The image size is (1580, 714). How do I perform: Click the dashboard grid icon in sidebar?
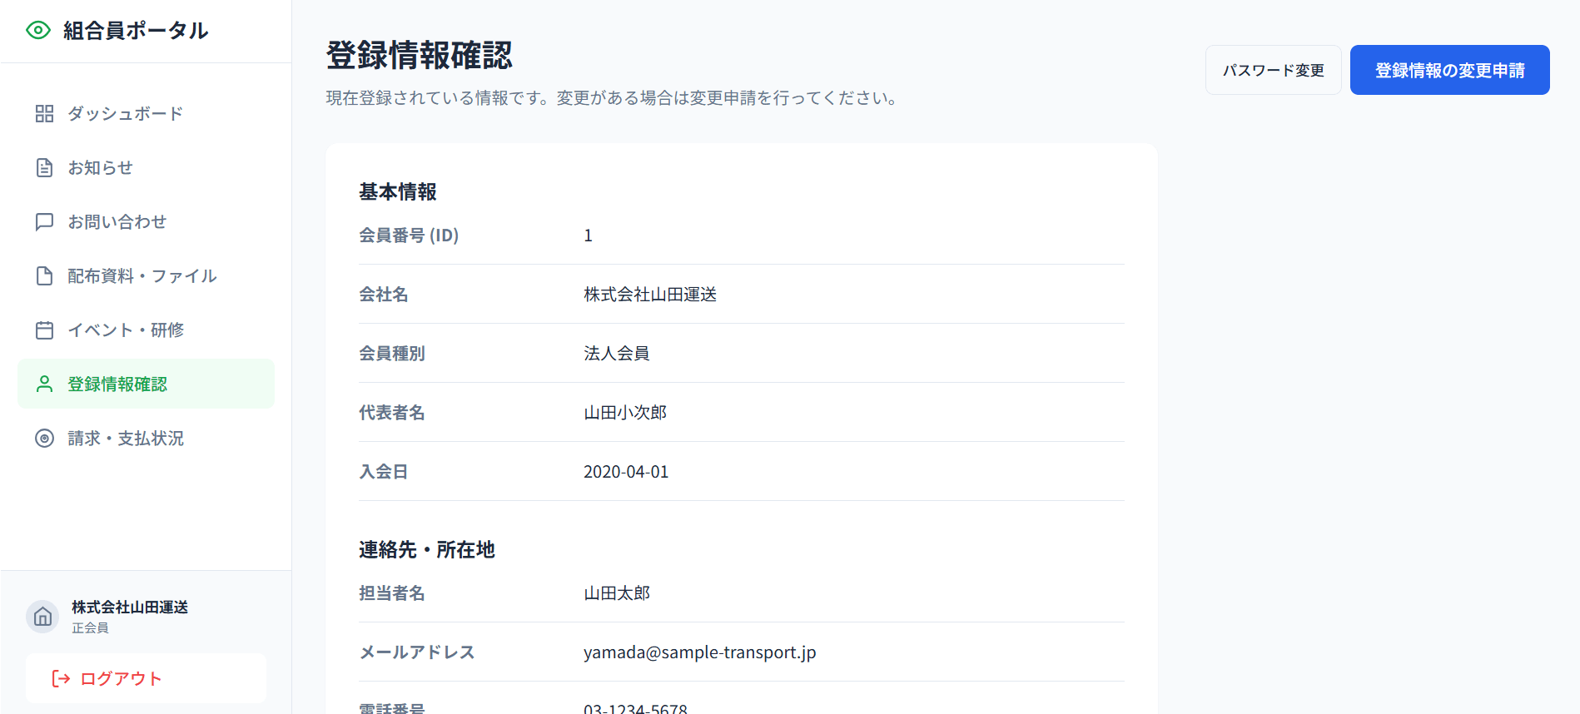coord(44,114)
